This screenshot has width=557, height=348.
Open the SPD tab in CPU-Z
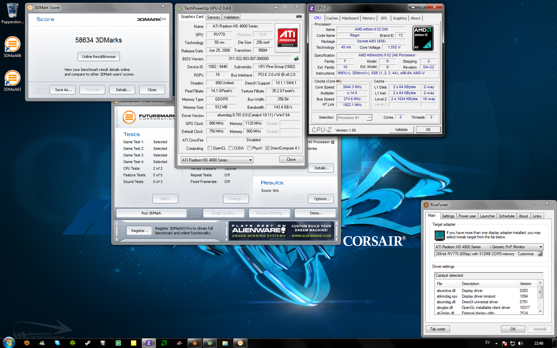point(384,18)
